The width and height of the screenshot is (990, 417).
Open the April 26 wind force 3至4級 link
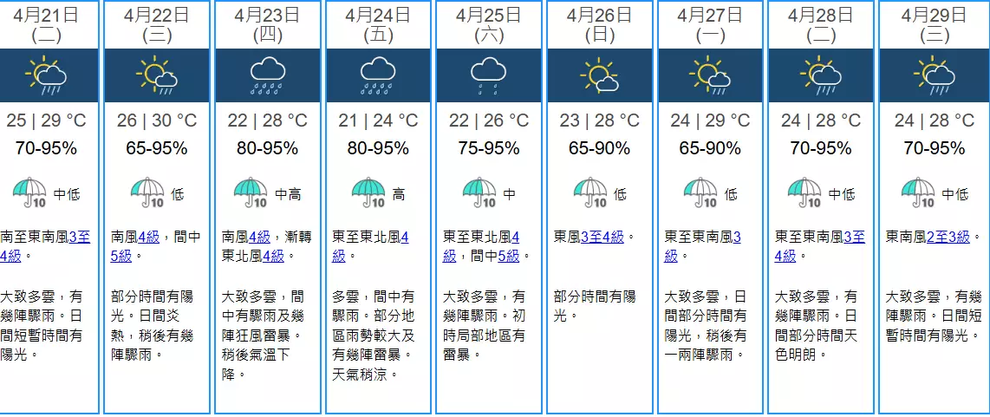602,237
